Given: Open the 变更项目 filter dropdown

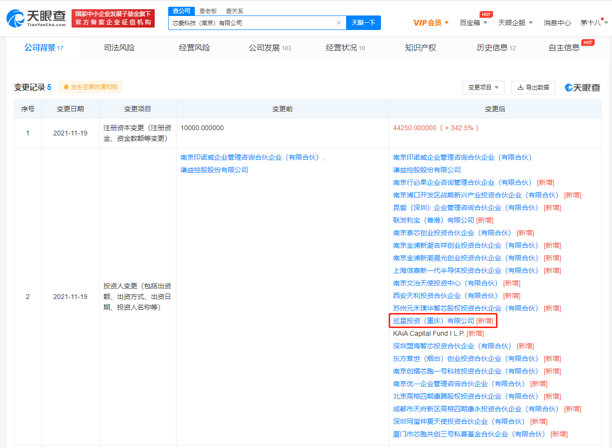Looking at the screenshot, I should click(483, 88).
